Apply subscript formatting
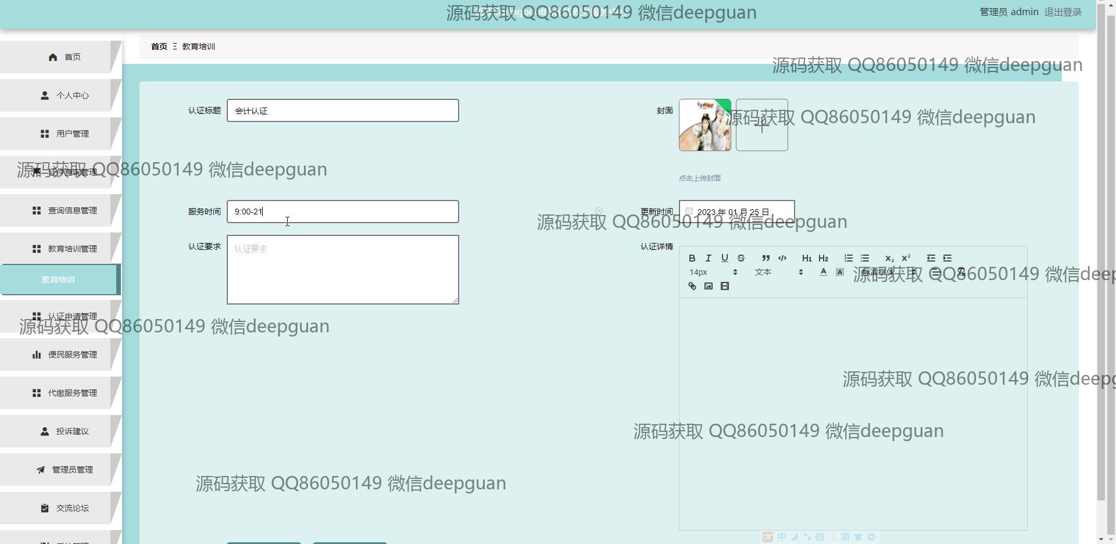The image size is (1116, 544). [x=889, y=258]
